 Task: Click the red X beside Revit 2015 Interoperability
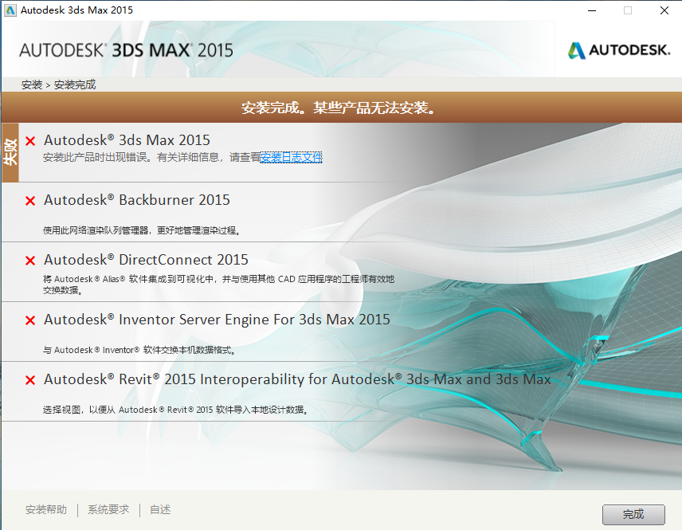pyautogui.click(x=30, y=380)
